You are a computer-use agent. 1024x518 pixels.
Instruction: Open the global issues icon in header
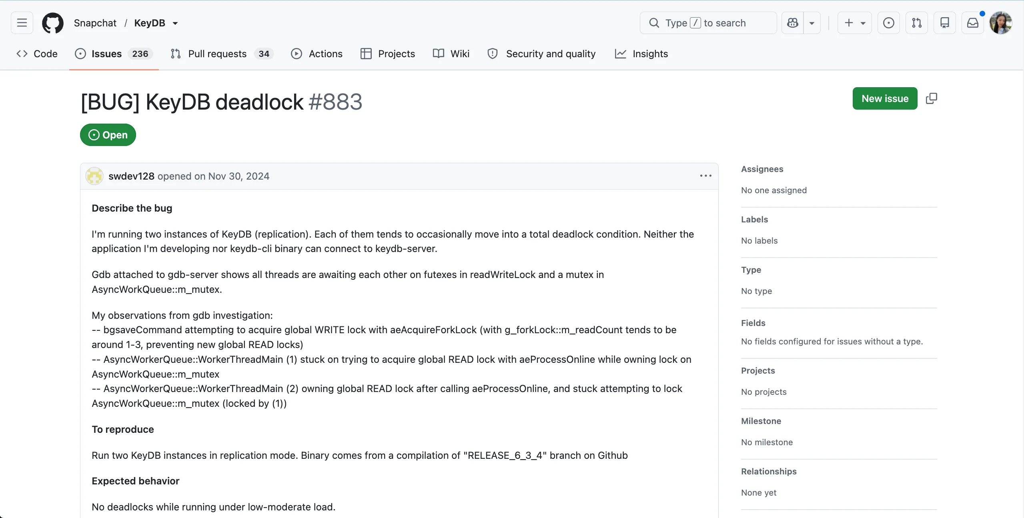(x=888, y=23)
